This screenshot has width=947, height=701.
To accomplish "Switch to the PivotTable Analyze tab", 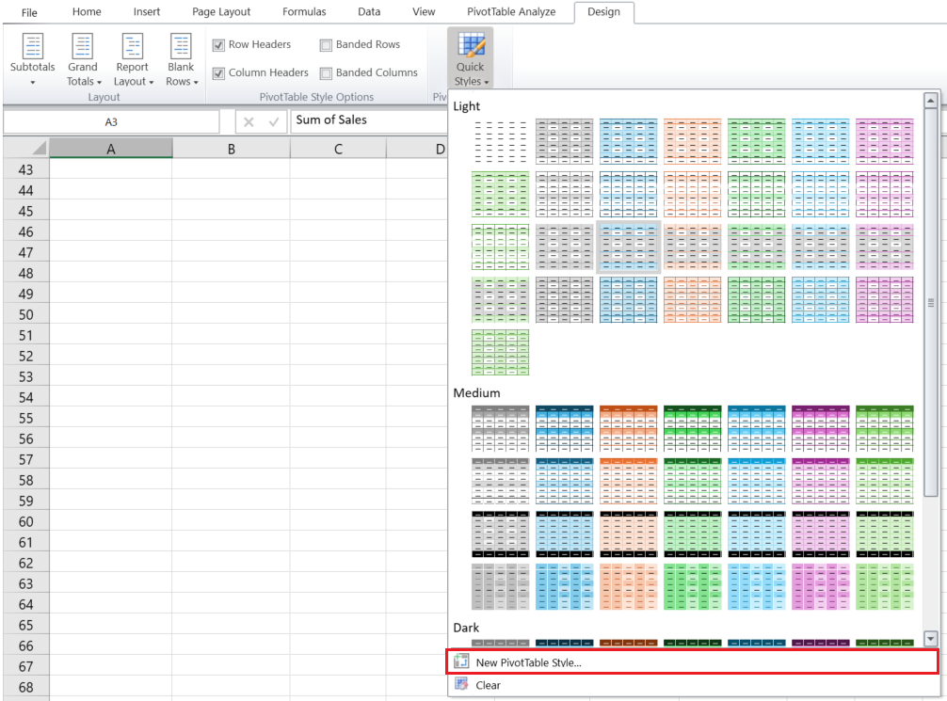I will 511,11.
